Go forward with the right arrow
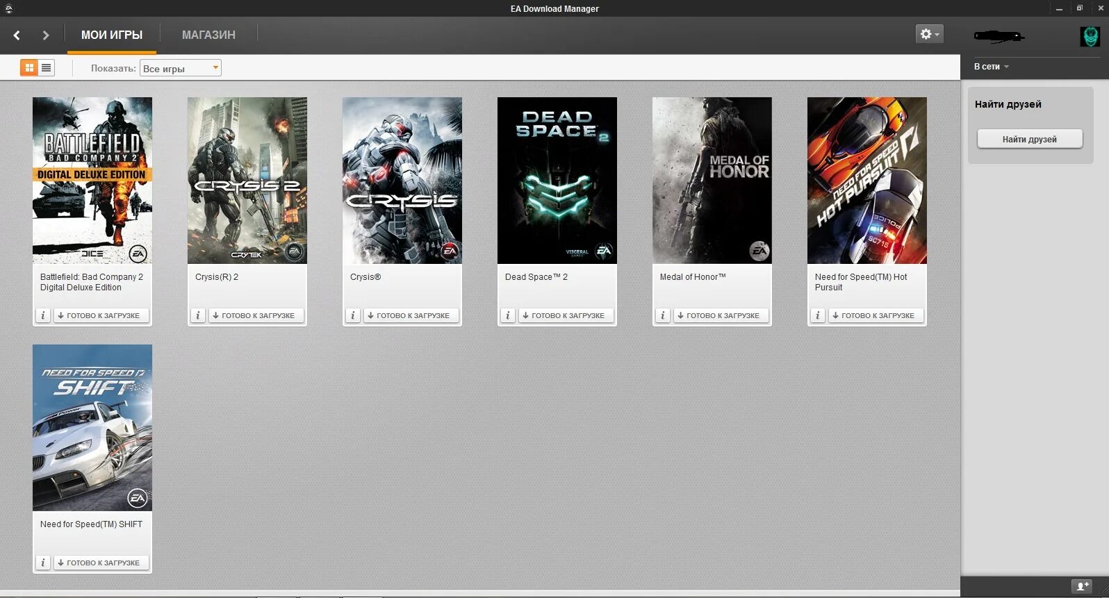Viewport: 1109px width, 598px height. [46, 35]
